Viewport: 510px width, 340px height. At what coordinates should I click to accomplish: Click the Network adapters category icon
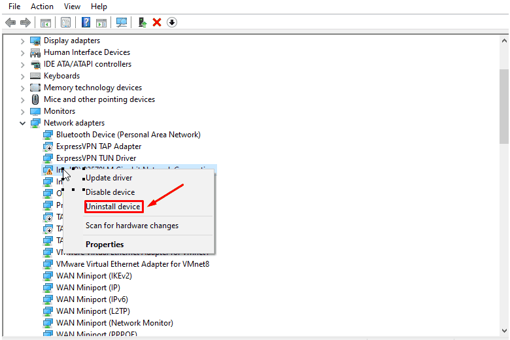[35, 123]
